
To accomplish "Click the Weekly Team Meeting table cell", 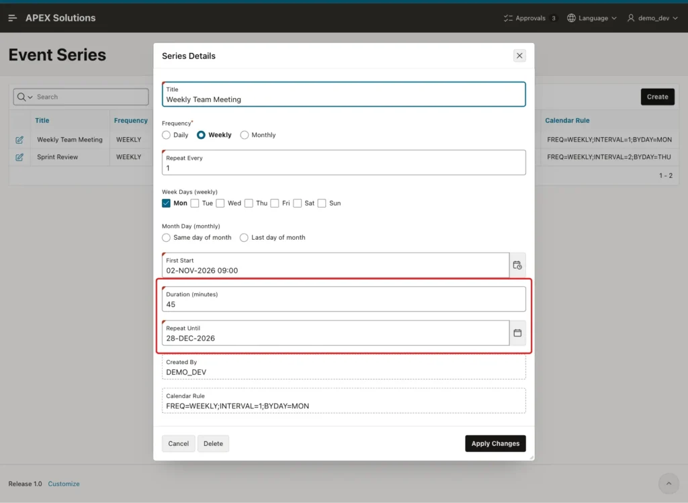I will 70,140.
